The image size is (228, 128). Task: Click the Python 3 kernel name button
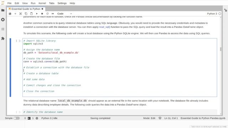[x=212, y=14]
